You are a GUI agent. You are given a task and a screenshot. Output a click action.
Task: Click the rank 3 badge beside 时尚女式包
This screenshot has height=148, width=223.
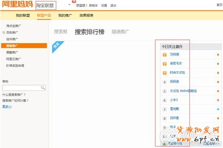[x=165, y=73]
